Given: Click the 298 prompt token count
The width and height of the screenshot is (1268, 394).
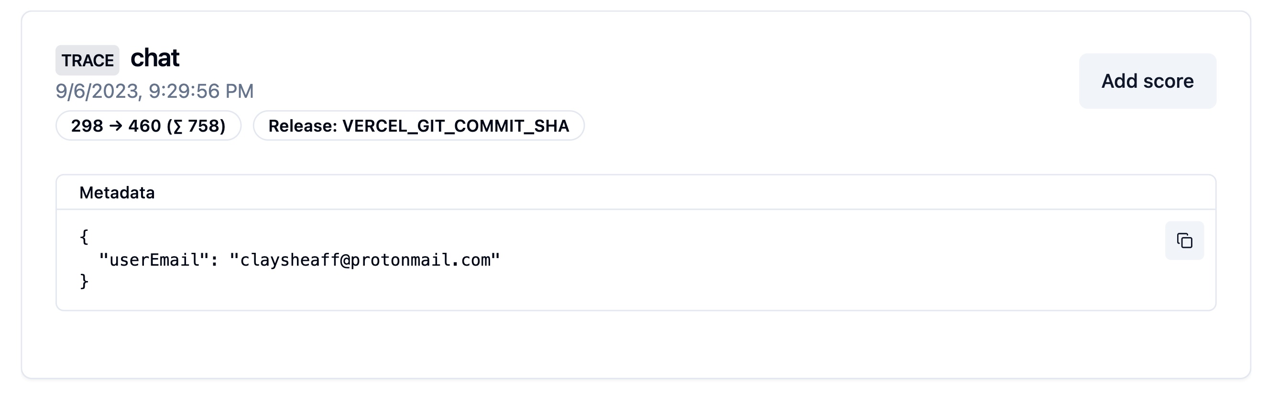Looking at the screenshot, I should (x=87, y=126).
